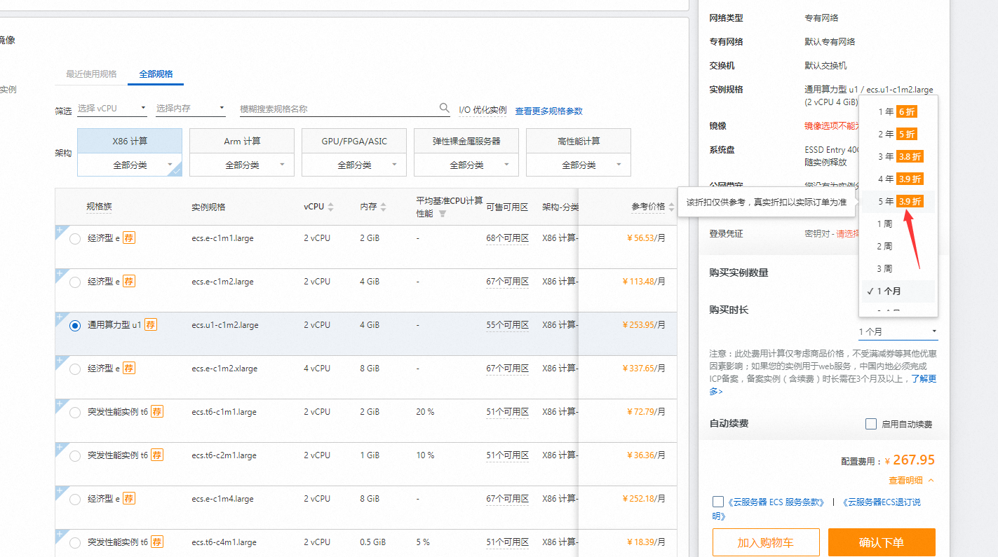Click the plus corner icon on ecs.e-c1m1.large row

tap(60, 231)
